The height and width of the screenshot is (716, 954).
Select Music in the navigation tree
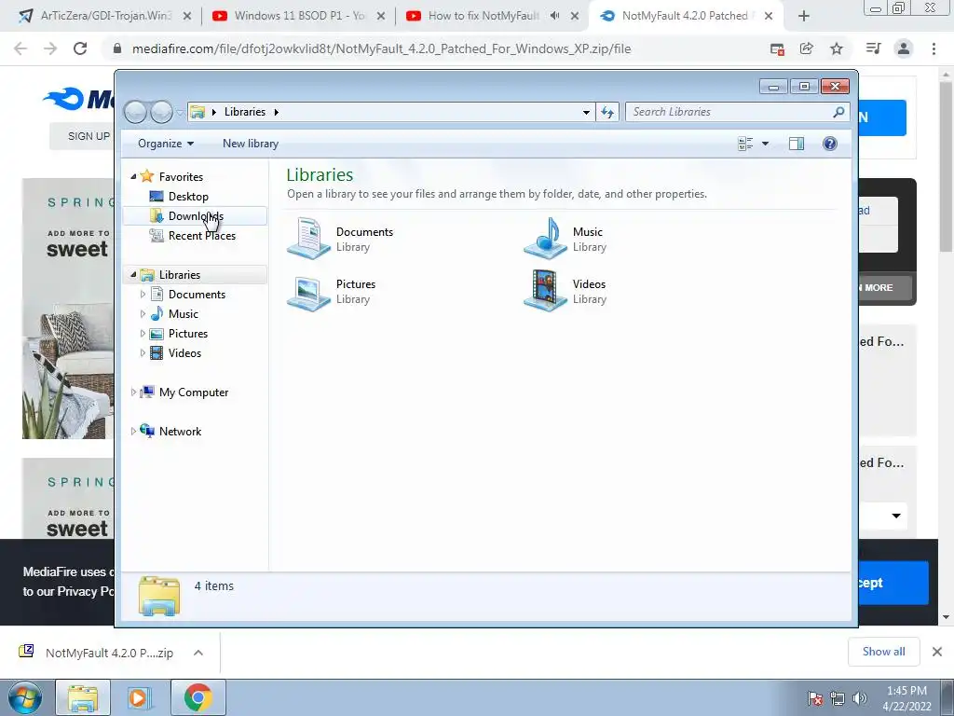184,313
